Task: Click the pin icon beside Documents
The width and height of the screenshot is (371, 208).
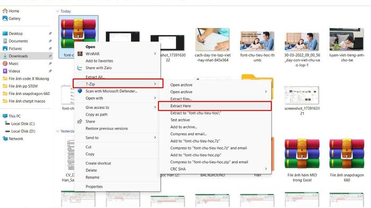Action: (50, 41)
